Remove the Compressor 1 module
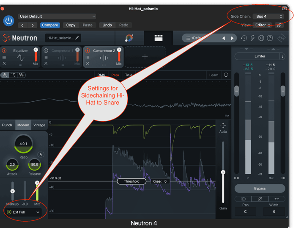Viewport: 296px width, 228px height. pos(46,64)
